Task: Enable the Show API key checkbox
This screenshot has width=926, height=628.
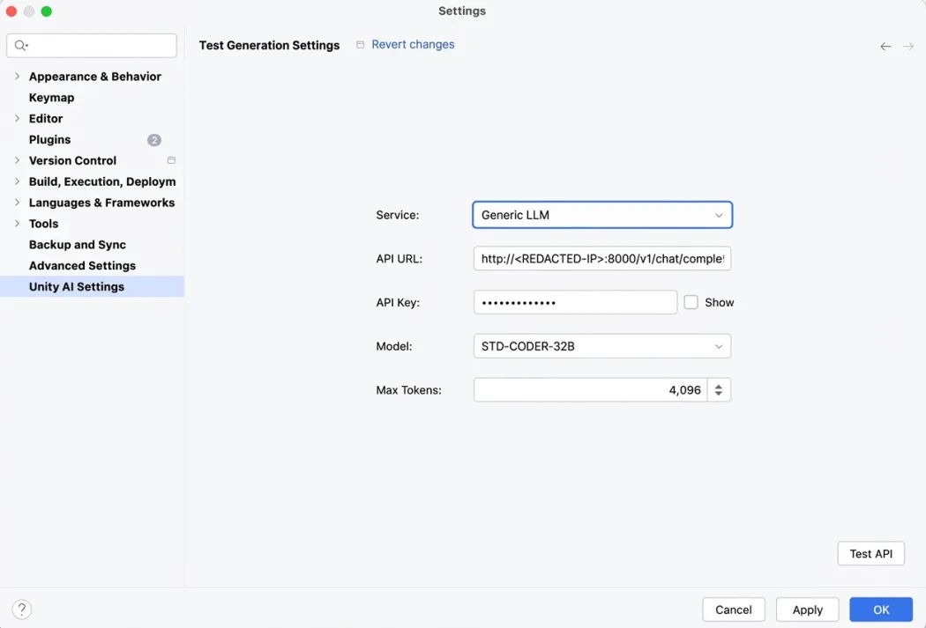Action: [x=691, y=302]
